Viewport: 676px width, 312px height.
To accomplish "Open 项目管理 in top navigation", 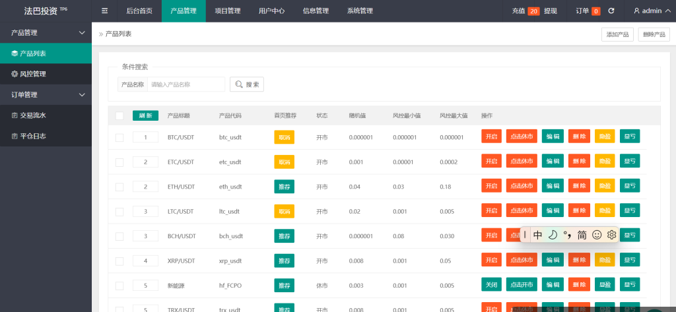I will tap(228, 11).
